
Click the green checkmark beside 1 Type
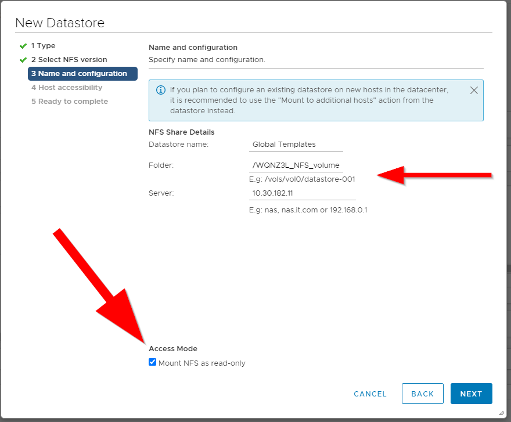(23, 46)
